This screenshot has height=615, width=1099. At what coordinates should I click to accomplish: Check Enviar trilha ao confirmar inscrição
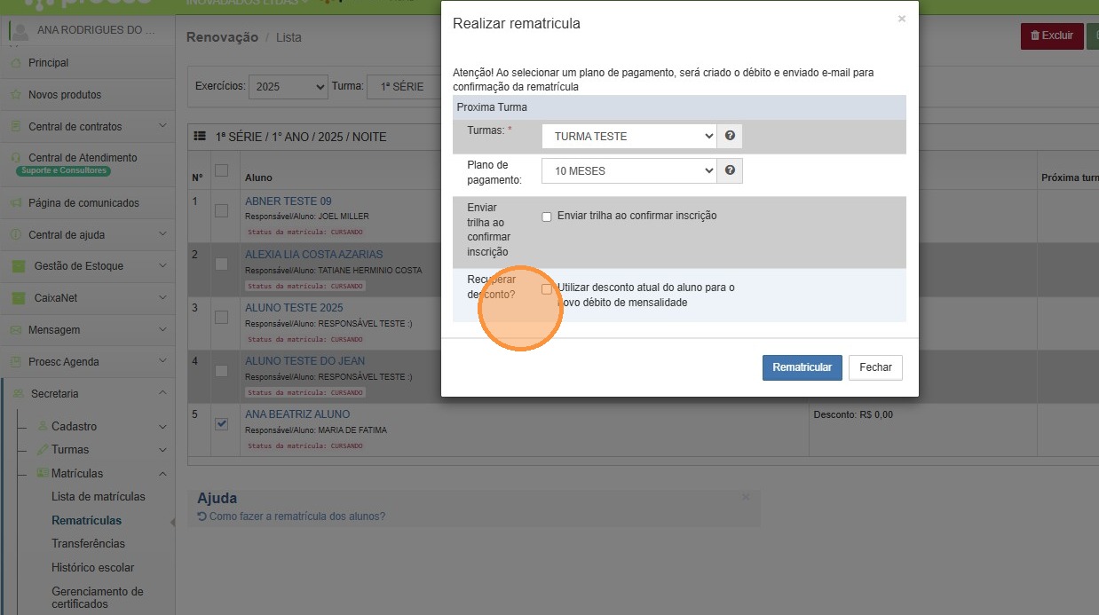(547, 217)
